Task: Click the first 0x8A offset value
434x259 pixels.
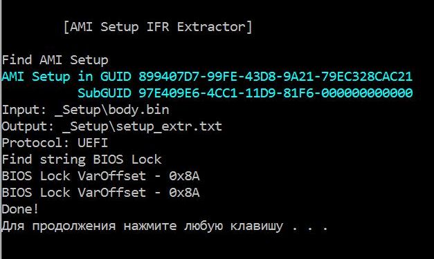Action: [x=184, y=176]
